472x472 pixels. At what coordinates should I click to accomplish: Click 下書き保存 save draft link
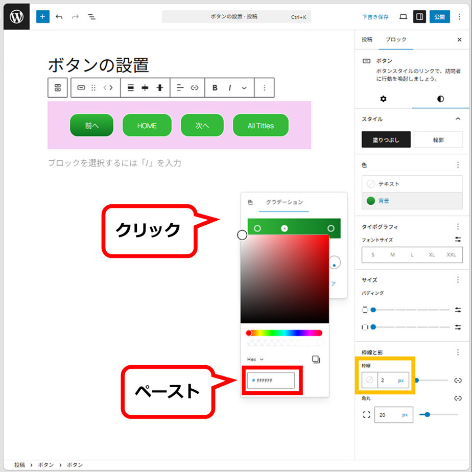tap(375, 17)
